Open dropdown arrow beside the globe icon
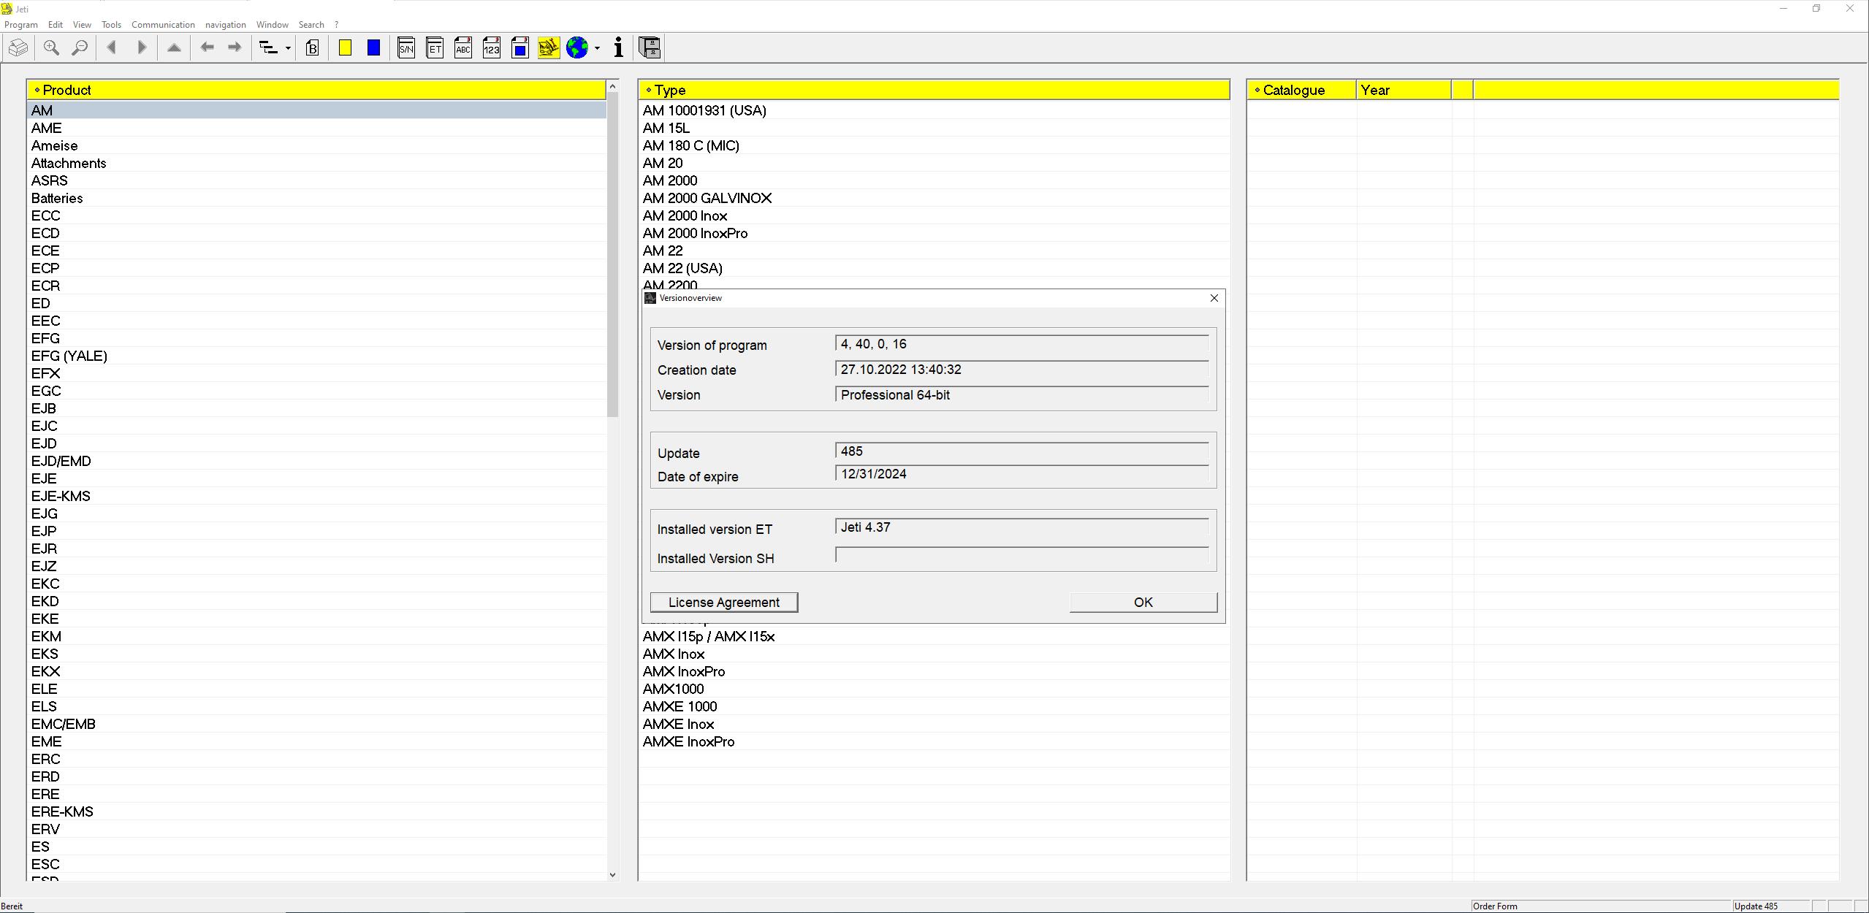Screen dimensions: 1869x913 coord(598,48)
